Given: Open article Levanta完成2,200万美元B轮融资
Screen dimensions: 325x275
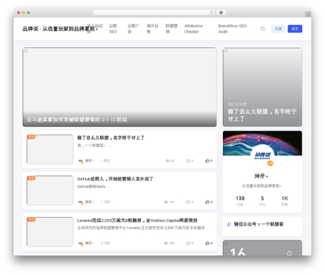Looking at the screenshot, I should coord(137,220).
